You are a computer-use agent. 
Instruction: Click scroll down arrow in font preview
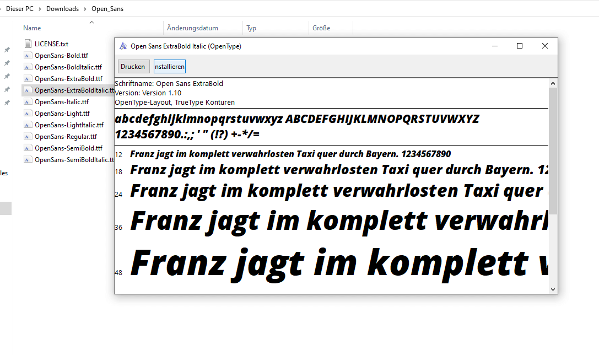coord(553,289)
